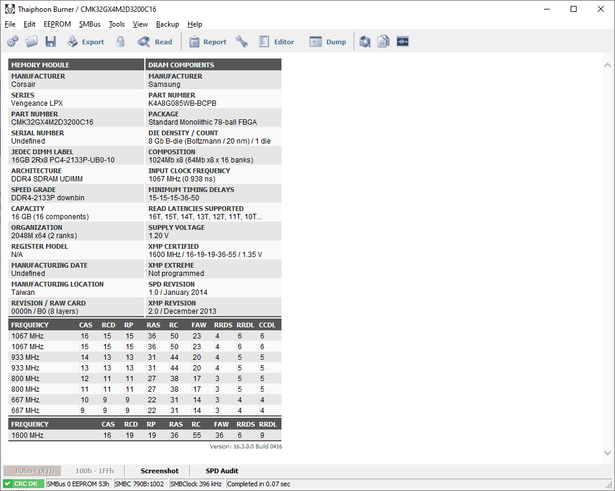Click the Version 16.3.0.0 Build 0416 text
The height and width of the screenshot is (491, 615).
coord(246,446)
